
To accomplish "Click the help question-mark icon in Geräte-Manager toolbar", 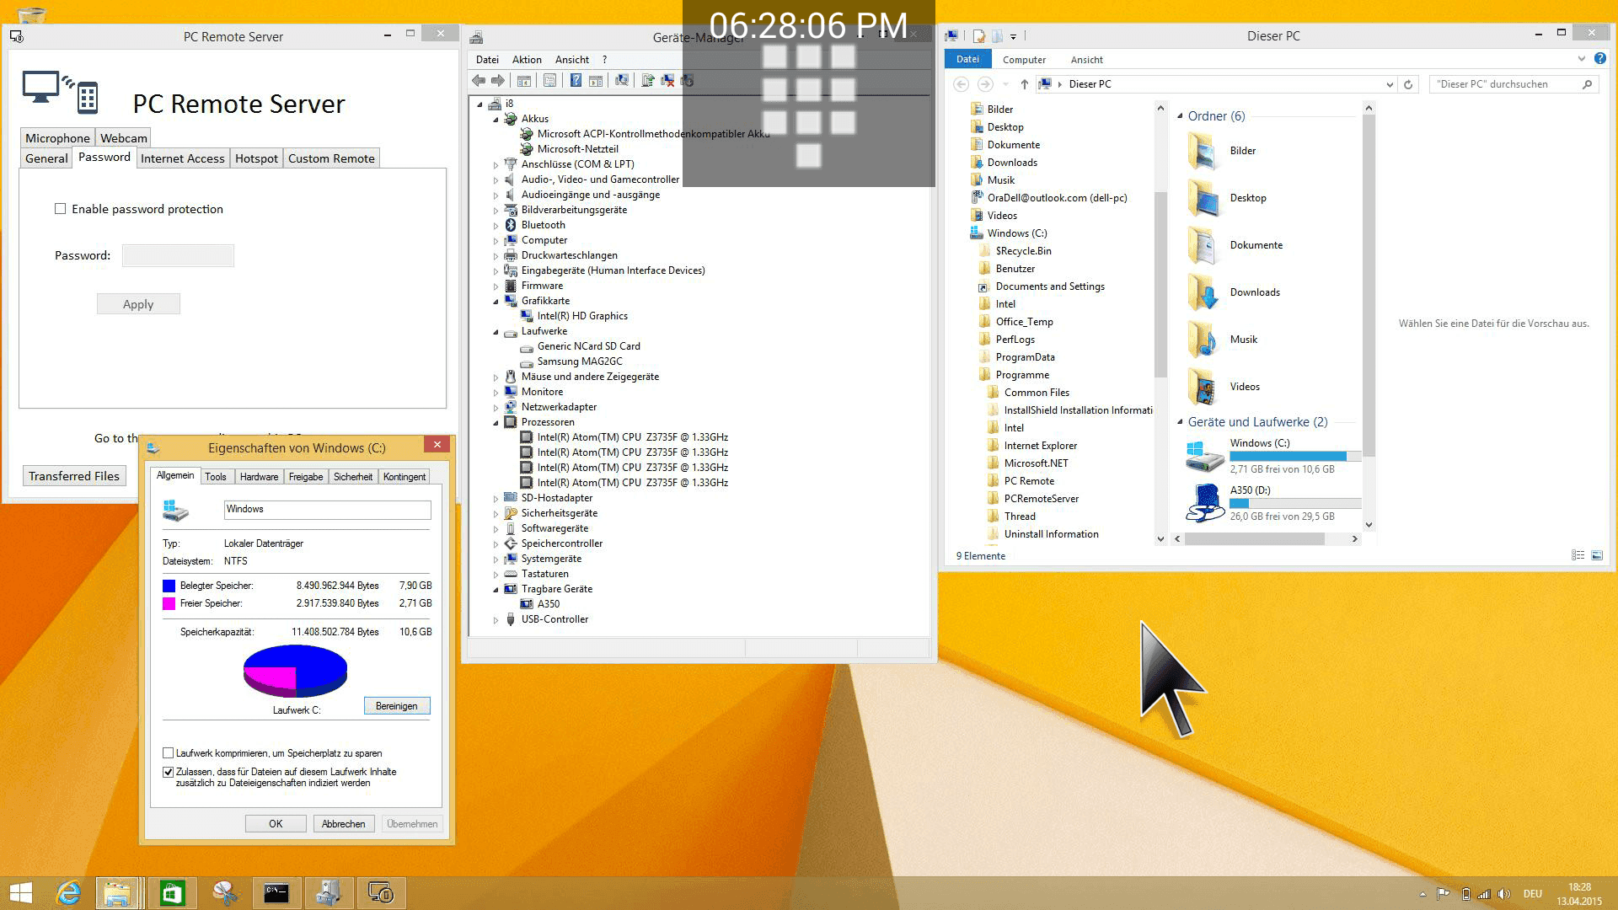I will point(576,81).
